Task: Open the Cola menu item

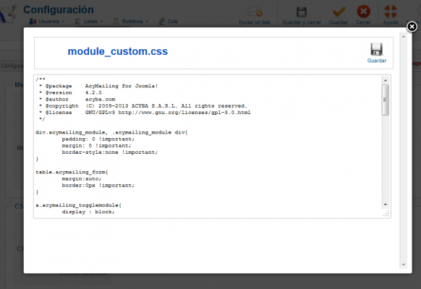Action: click(169, 21)
